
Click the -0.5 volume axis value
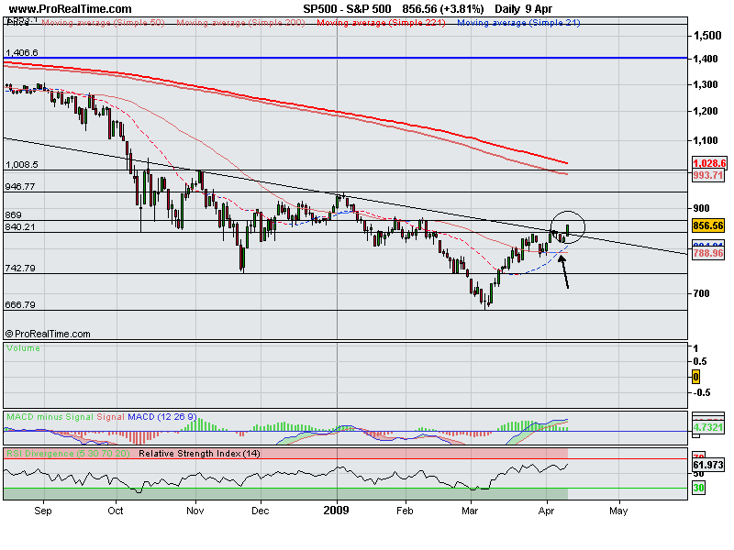(x=702, y=392)
